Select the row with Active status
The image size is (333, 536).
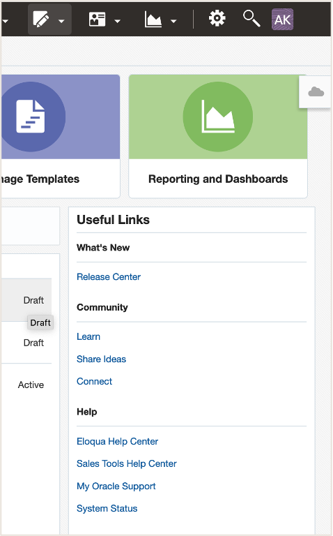click(x=26, y=385)
